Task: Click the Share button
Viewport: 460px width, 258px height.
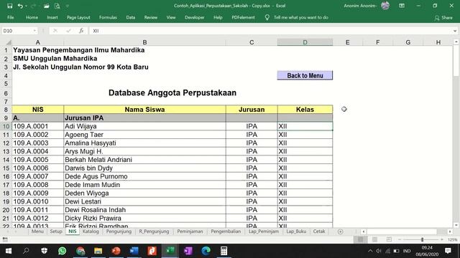Action: coord(443,18)
